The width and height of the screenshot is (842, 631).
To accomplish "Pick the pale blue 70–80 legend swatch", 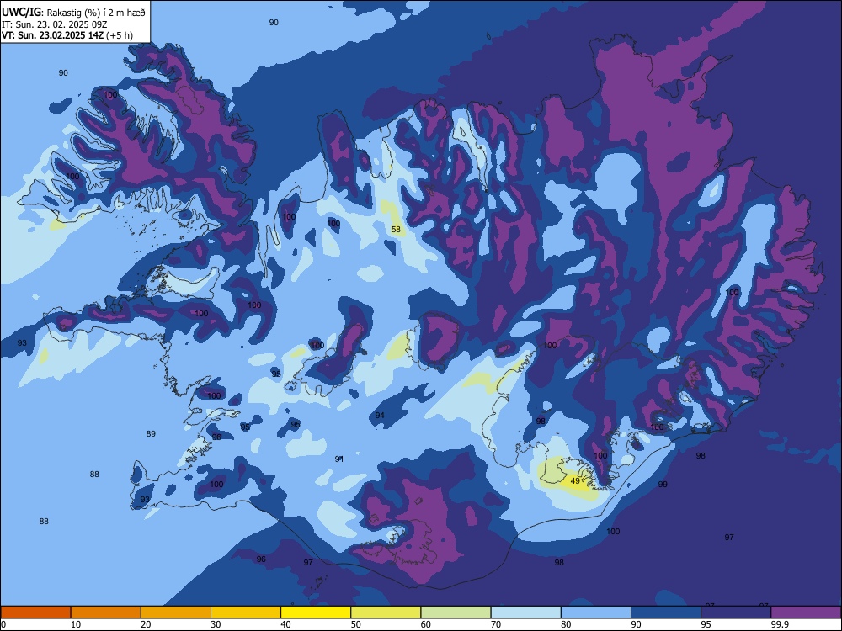I will coord(525,612).
